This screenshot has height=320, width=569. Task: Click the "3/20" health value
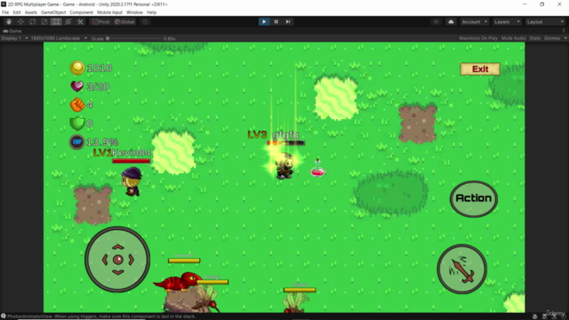[98, 87]
